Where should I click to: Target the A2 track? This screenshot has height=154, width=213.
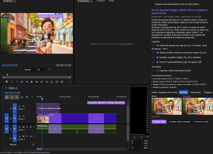point(15,138)
